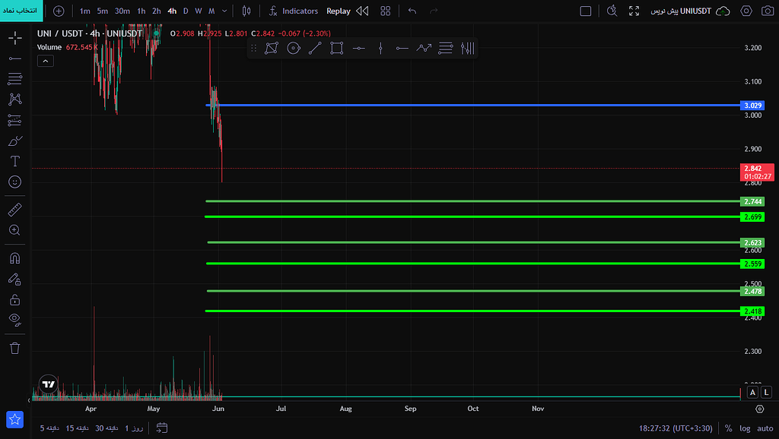Select the XABCD pattern tool
This screenshot has height=439, width=779.
(15, 99)
